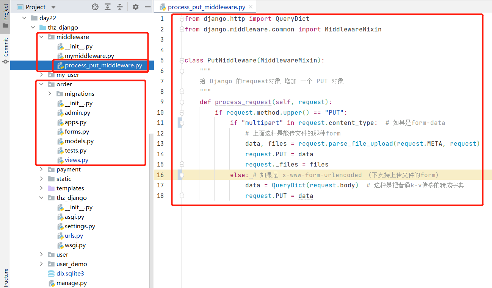Viewport: 492px width, 288px height.
Task: Open urls.py file
Action: [74, 235]
